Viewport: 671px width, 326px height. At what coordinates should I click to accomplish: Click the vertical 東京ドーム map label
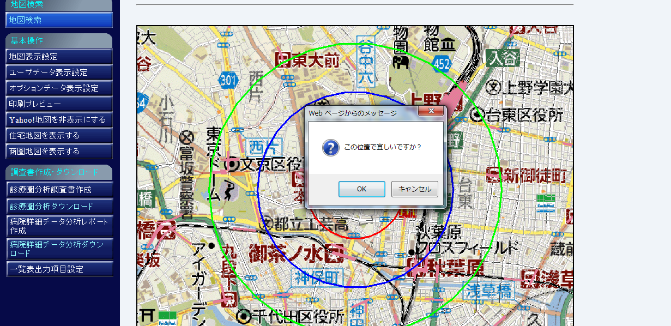pyautogui.click(x=214, y=164)
